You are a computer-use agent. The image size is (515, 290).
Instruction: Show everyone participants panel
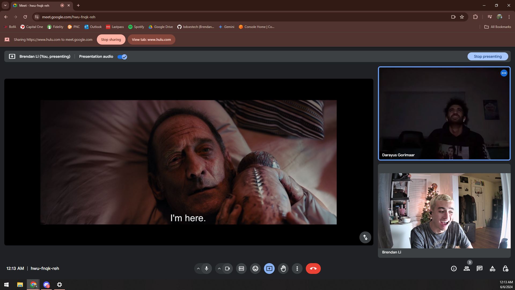(x=467, y=269)
